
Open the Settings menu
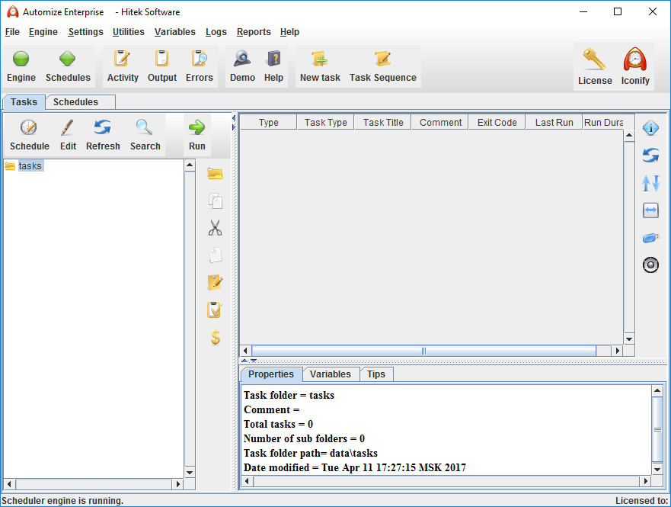point(85,32)
